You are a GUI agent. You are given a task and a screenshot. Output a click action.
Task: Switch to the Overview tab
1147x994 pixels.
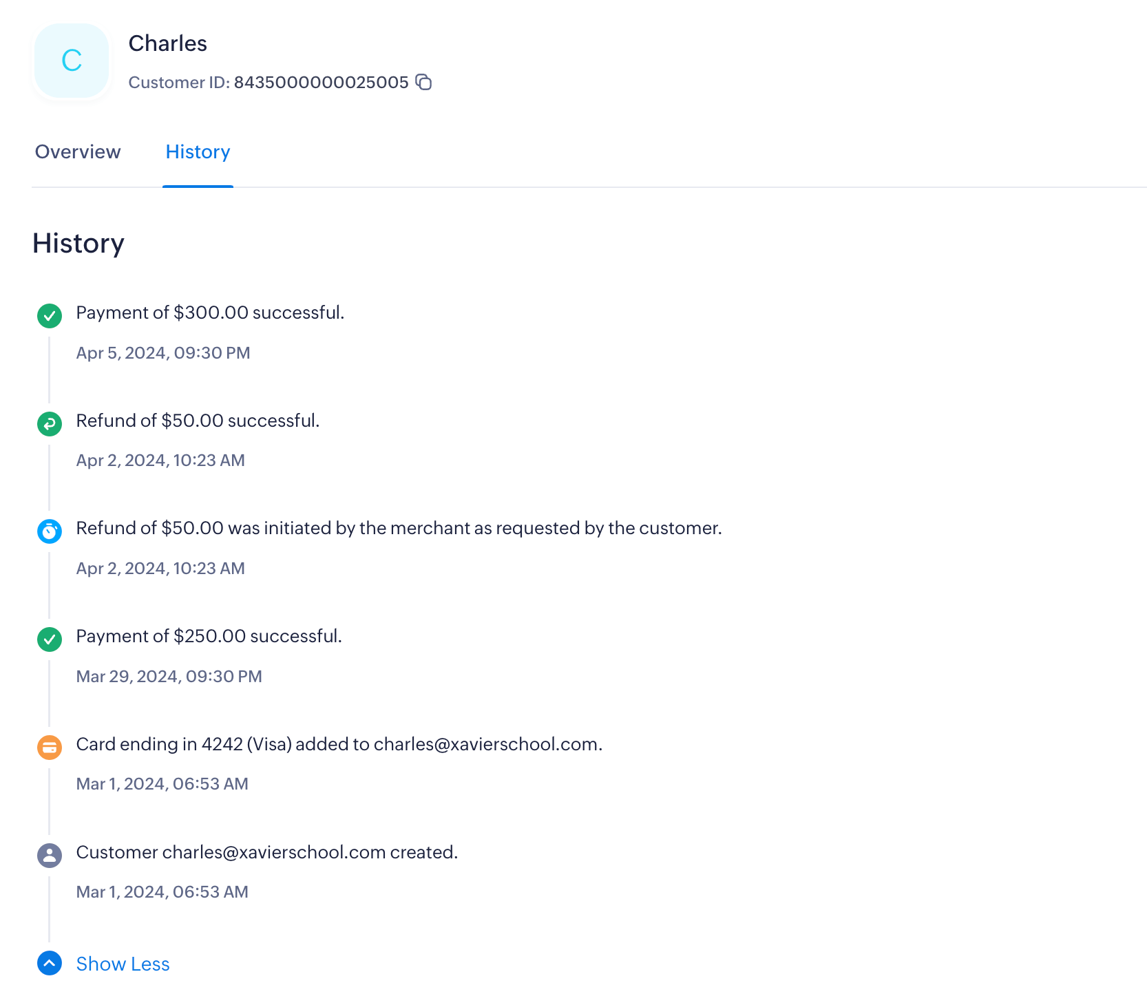78,151
